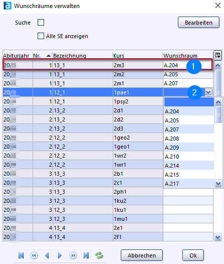Pick A.217 from the dropdown list
Image resolution: width=224 pixels, height=264 pixels.
tap(189, 184)
